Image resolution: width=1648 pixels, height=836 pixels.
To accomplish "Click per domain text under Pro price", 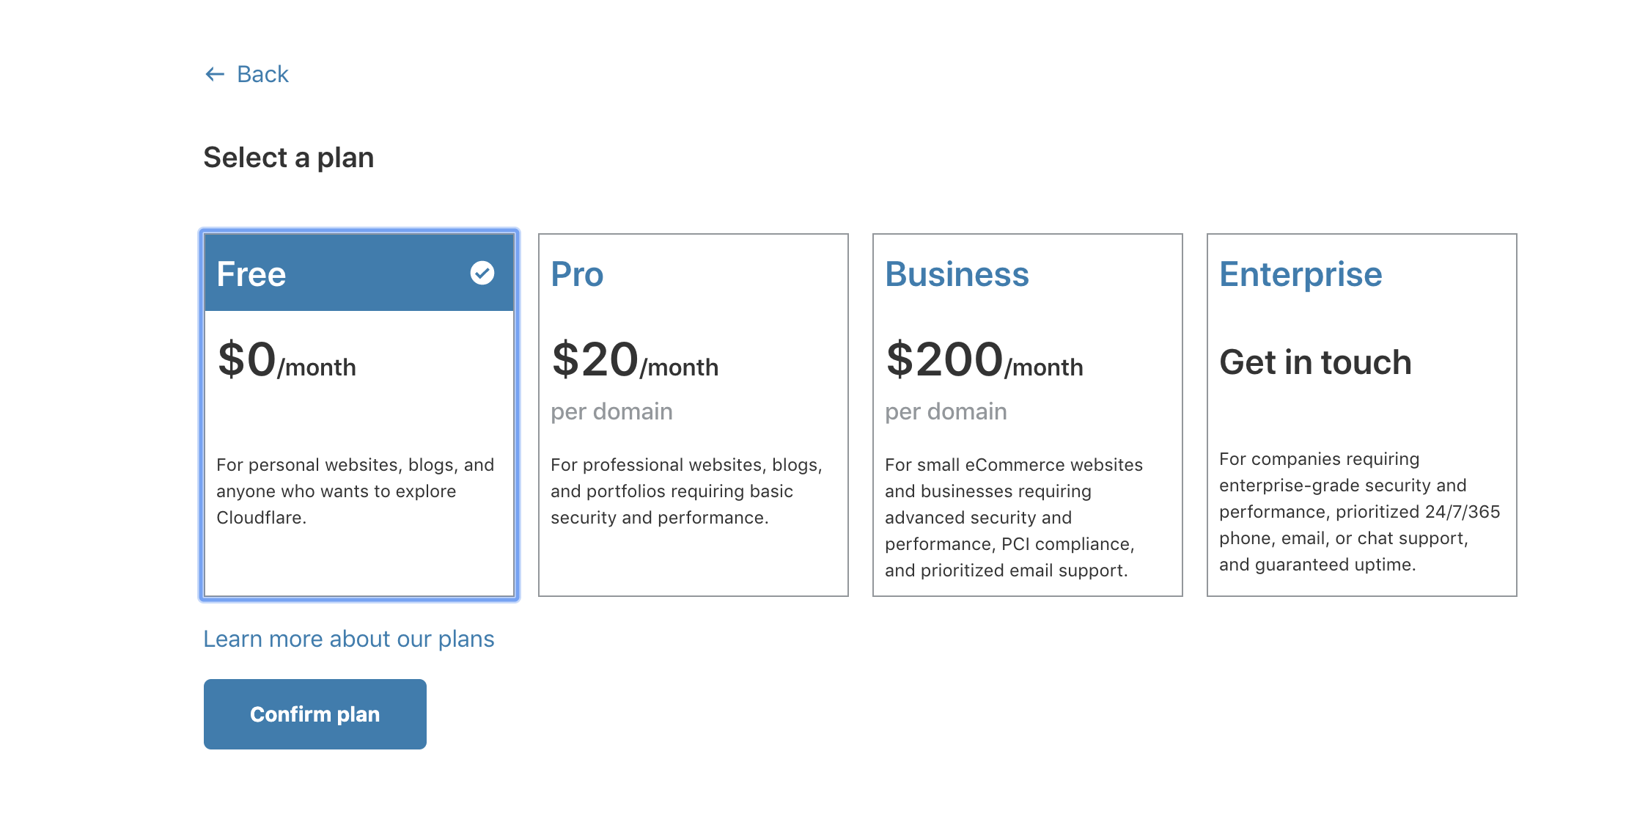I will (611, 412).
